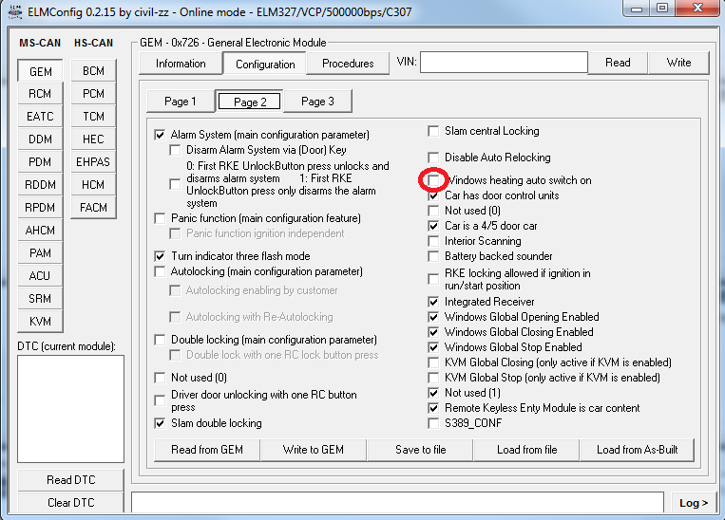This screenshot has height=520, width=725.
Task: Go to Page 3 of configuration
Action: click(x=316, y=102)
